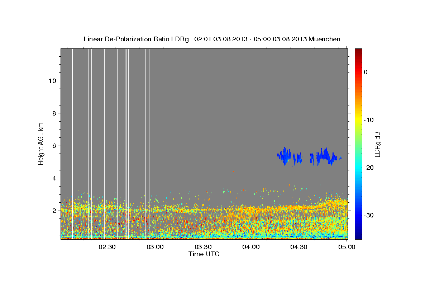This screenshot has width=430, height=287.
Task: Click the 04:00 time tick label
Action: pos(251,247)
